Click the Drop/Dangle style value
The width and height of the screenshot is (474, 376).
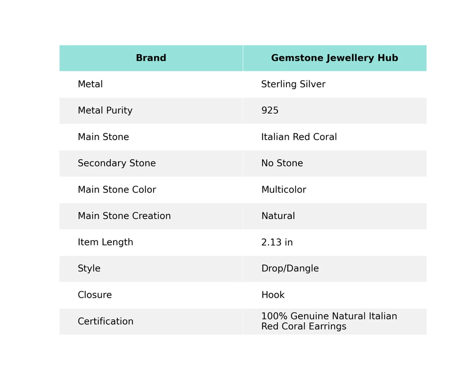(290, 269)
